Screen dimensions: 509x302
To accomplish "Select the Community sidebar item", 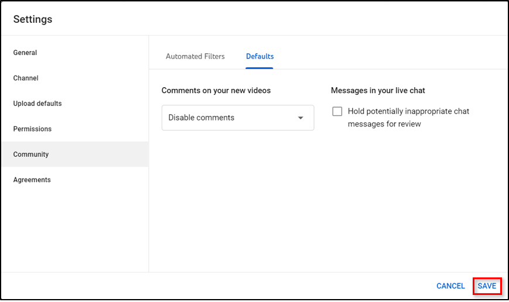I will pyautogui.click(x=31, y=155).
